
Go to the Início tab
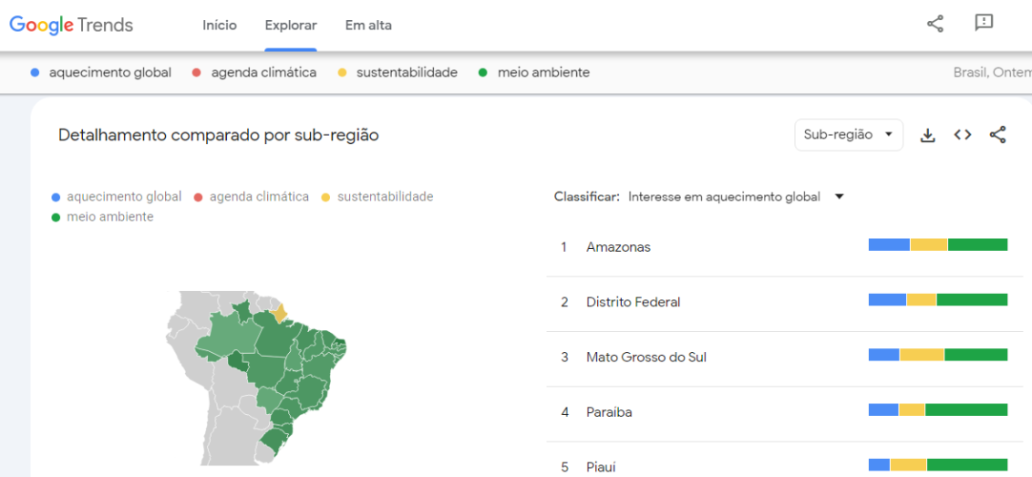(x=219, y=26)
